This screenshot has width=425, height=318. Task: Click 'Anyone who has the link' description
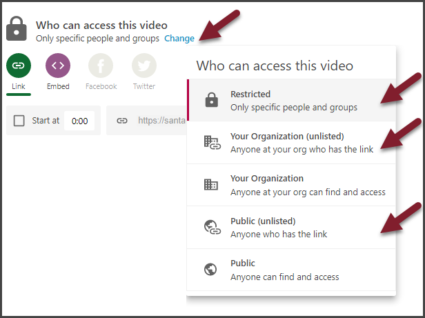[x=279, y=235]
